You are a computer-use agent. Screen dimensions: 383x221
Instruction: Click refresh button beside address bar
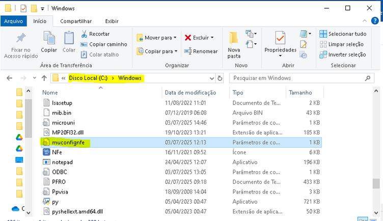click(220, 78)
